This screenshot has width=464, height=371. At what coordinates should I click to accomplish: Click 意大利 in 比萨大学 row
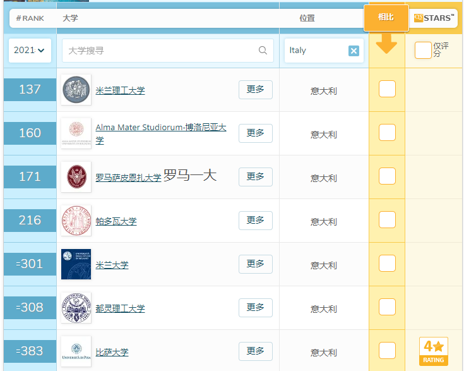[324, 353]
